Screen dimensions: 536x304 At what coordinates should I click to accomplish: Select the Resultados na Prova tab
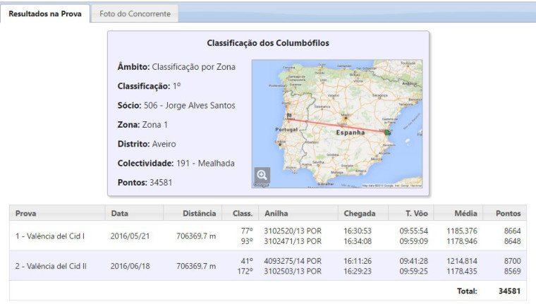(x=45, y=13)
